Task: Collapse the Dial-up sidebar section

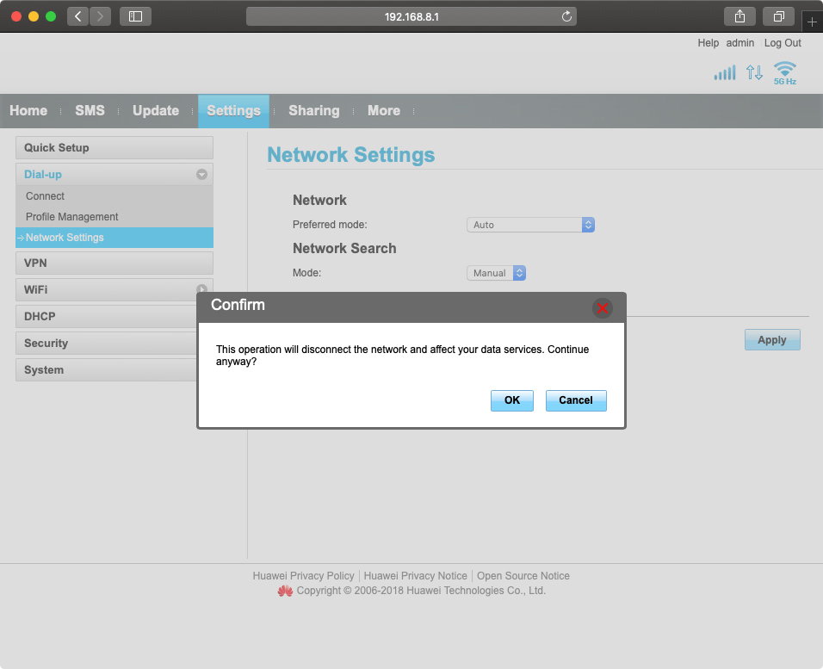Action: tap(201, 174)
